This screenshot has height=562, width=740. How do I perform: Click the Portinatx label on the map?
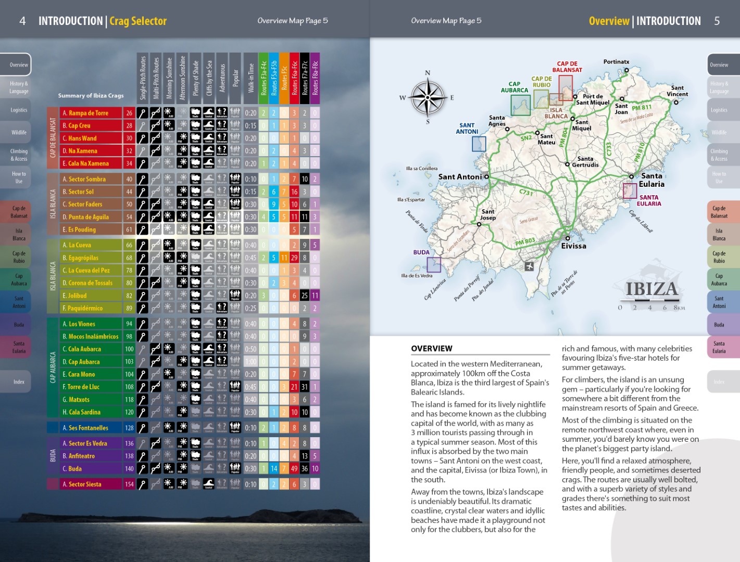point(616,62)
